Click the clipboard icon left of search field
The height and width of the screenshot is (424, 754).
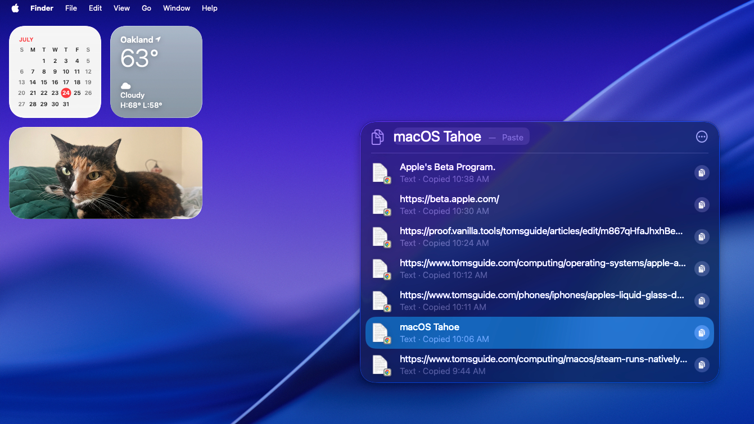378,137
